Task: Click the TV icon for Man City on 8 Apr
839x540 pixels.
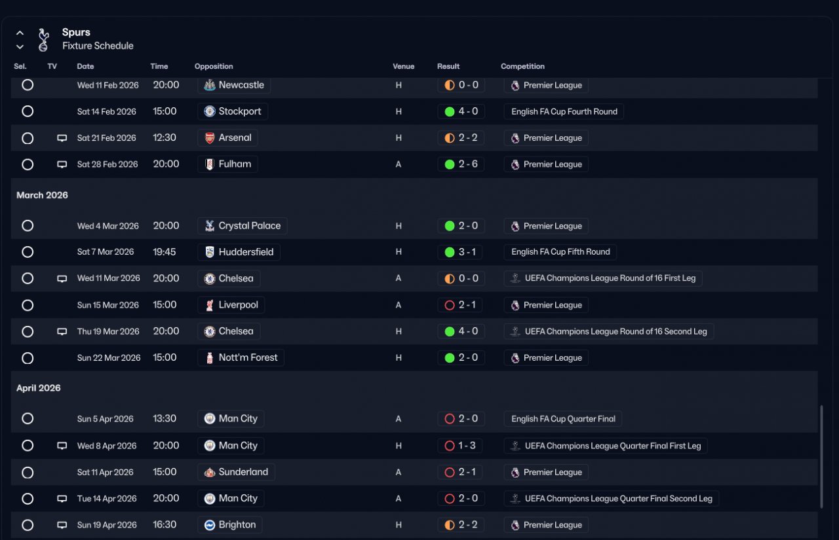Action: (x=62, y=446)
